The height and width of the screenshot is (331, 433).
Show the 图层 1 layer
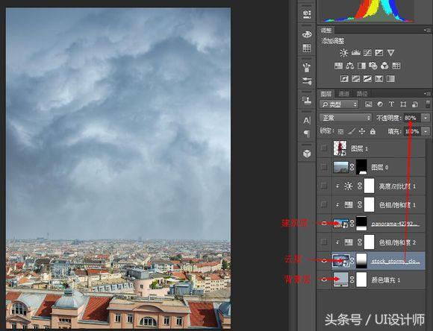324,148
